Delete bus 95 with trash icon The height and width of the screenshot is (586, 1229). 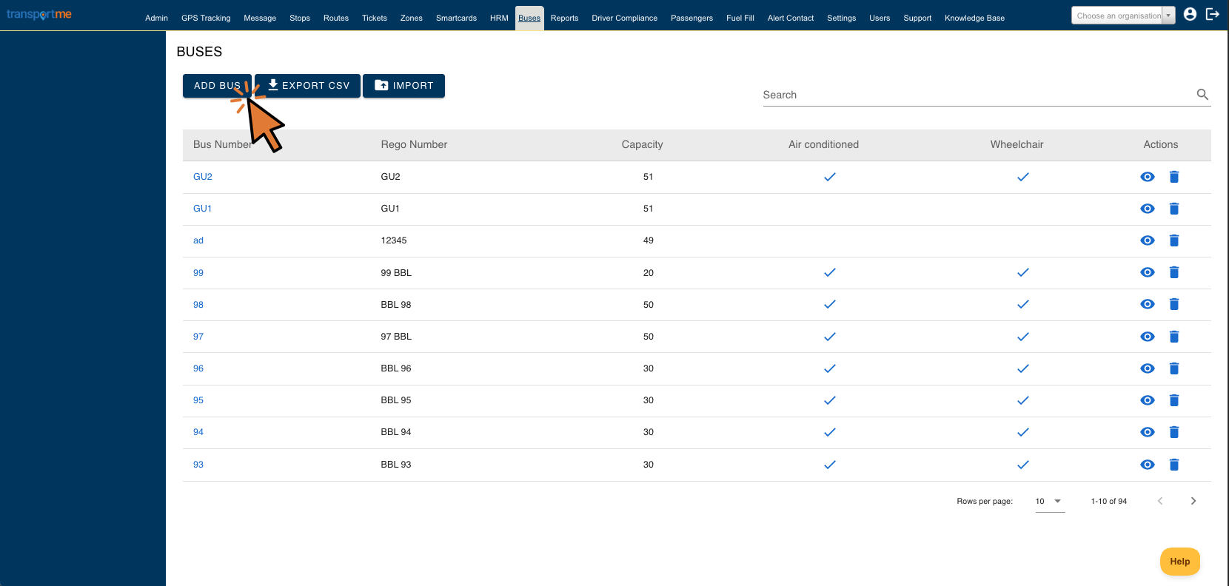click(x=1174, y=400)
